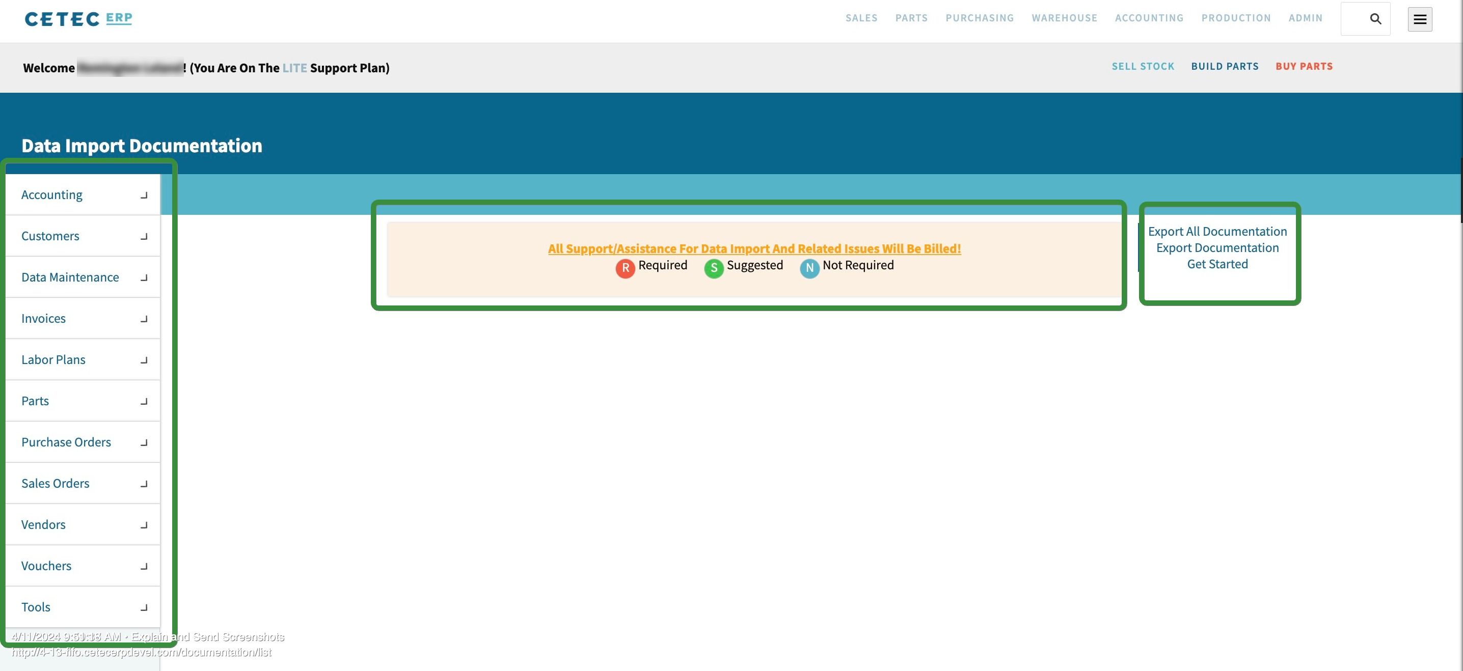The width and height of the screenshot is (1463, 671).
Task: Expand the Parts sidebar arrow
Action: click(144, 401)
